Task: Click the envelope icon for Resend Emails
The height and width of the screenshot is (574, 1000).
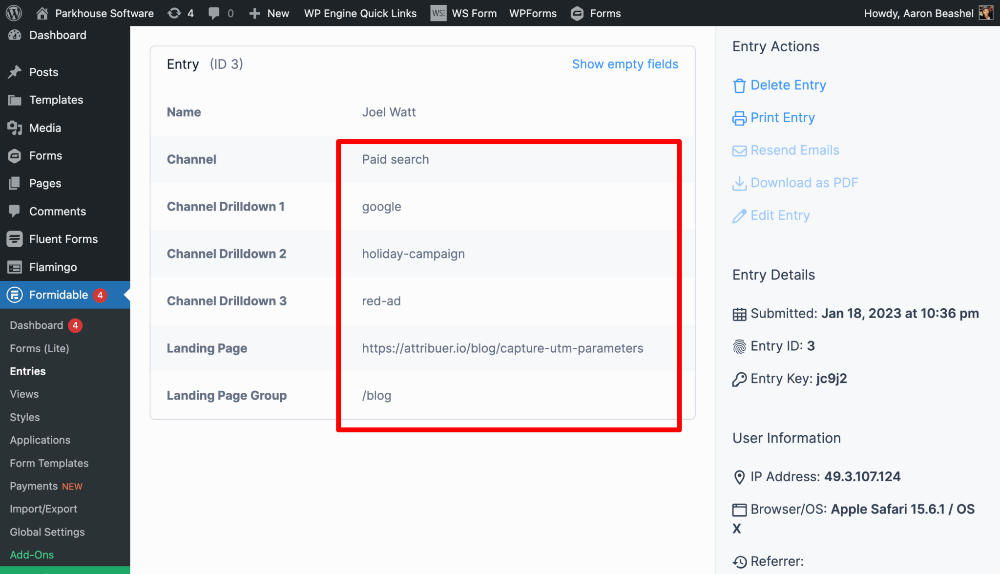Action: click(739, 151)
